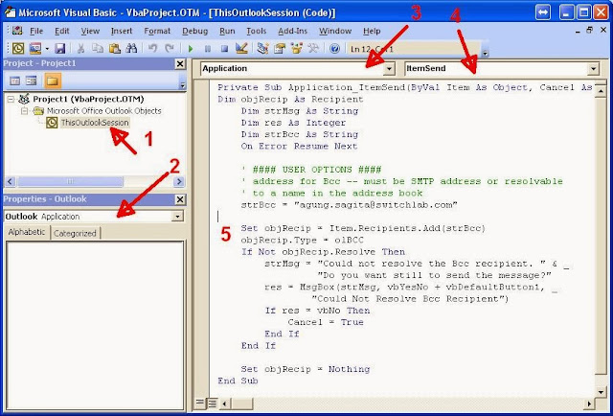Collapse the Project1 (VbaProject.OTM) tree node
The image size is (613, 416).
click(x=11, y=99)
